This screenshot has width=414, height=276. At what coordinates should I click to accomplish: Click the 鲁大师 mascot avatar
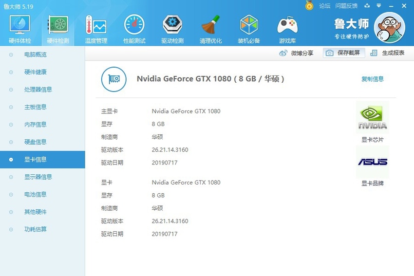coord(390,28)
